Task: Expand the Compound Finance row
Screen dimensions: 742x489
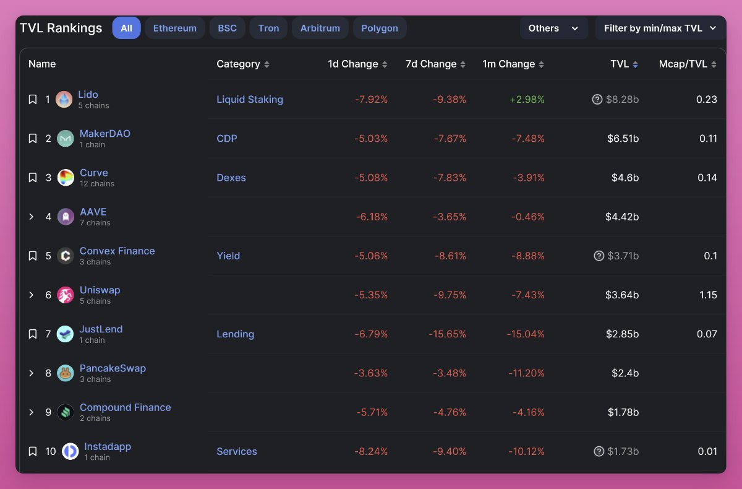Action: [32, 412]
